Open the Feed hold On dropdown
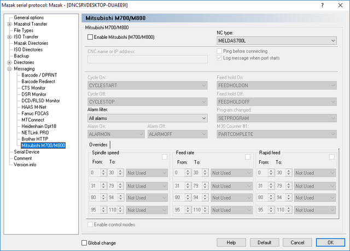 click(x=277, y=85)
